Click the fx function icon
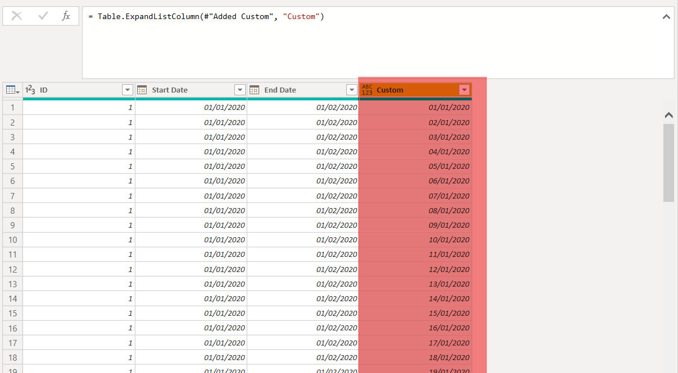The width and height of the screenshot is (678, 373). 66,16
